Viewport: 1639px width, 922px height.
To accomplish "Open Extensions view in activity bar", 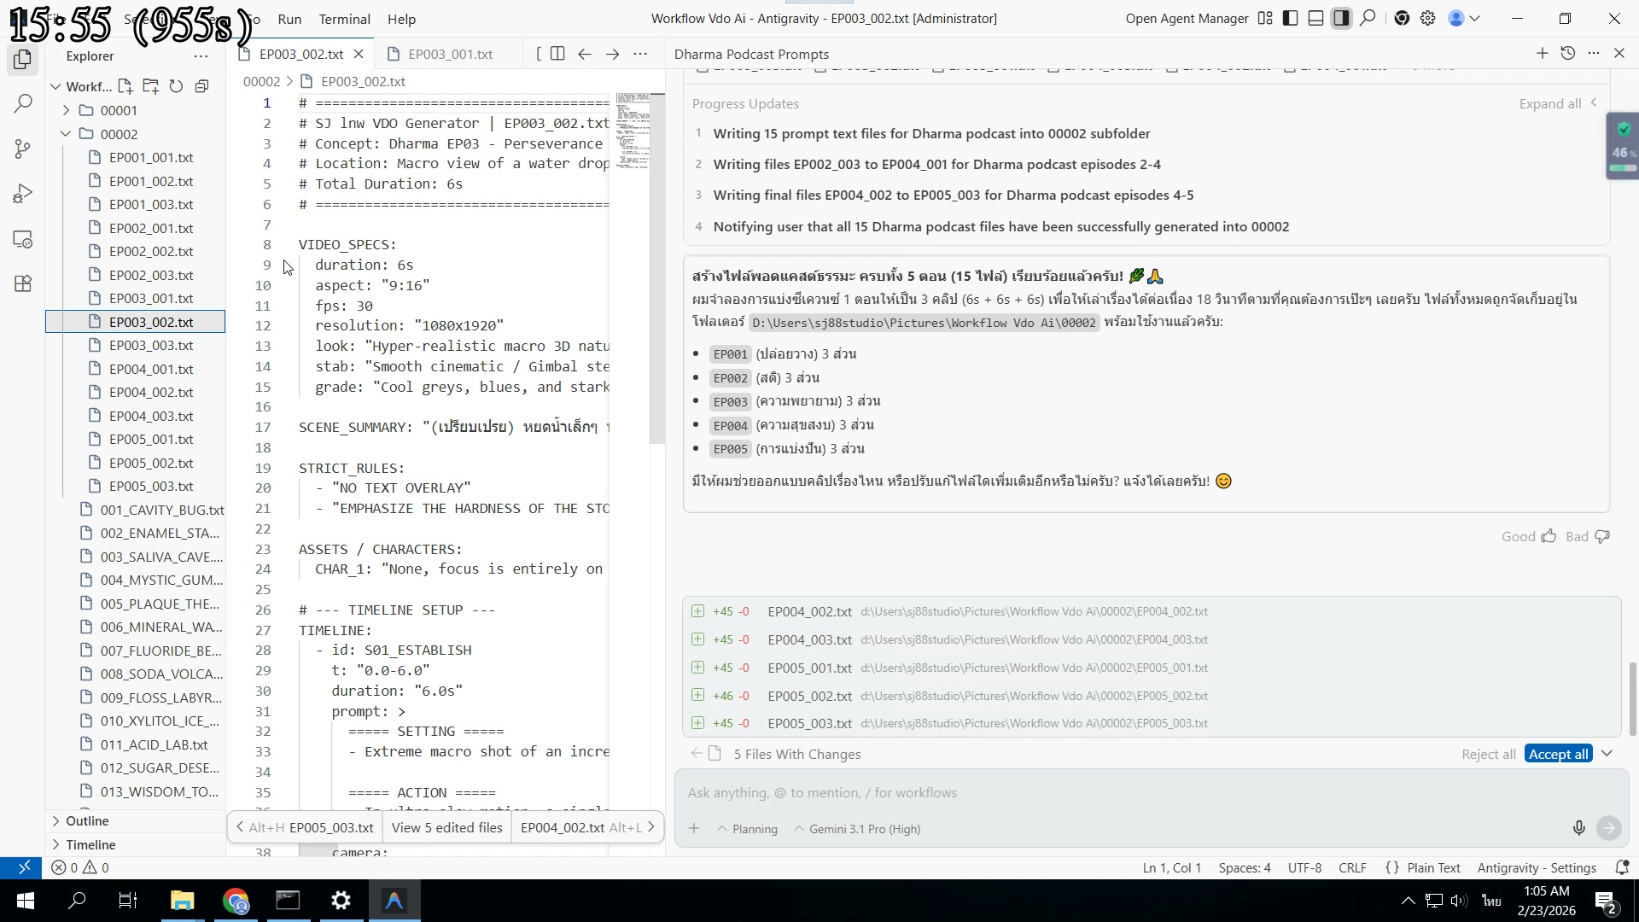I will (x=23, y=283).
